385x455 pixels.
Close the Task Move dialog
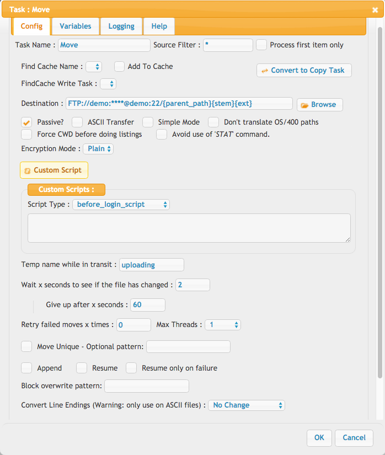375,10
